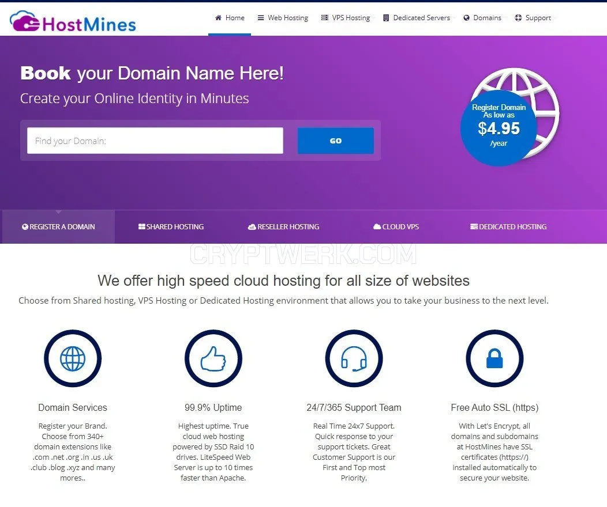
Task: Select the Register a Domain tab
Action: [58, 227]
